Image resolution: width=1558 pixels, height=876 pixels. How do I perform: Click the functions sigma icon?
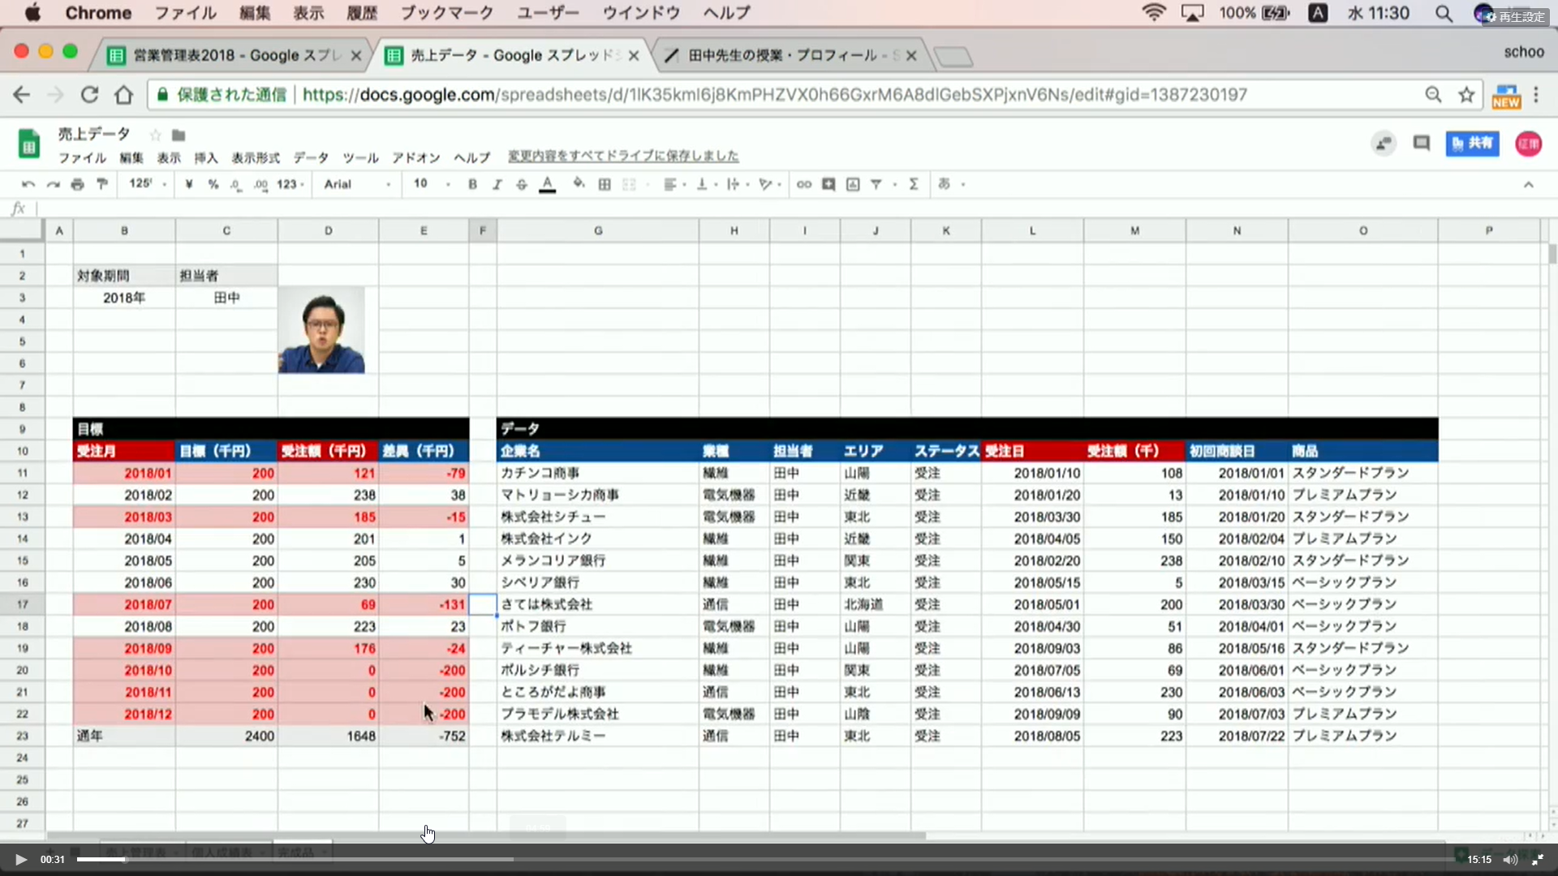click(914, 185)
